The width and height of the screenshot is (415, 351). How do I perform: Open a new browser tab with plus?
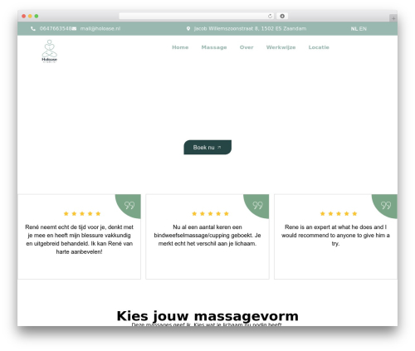pos(393,18)
